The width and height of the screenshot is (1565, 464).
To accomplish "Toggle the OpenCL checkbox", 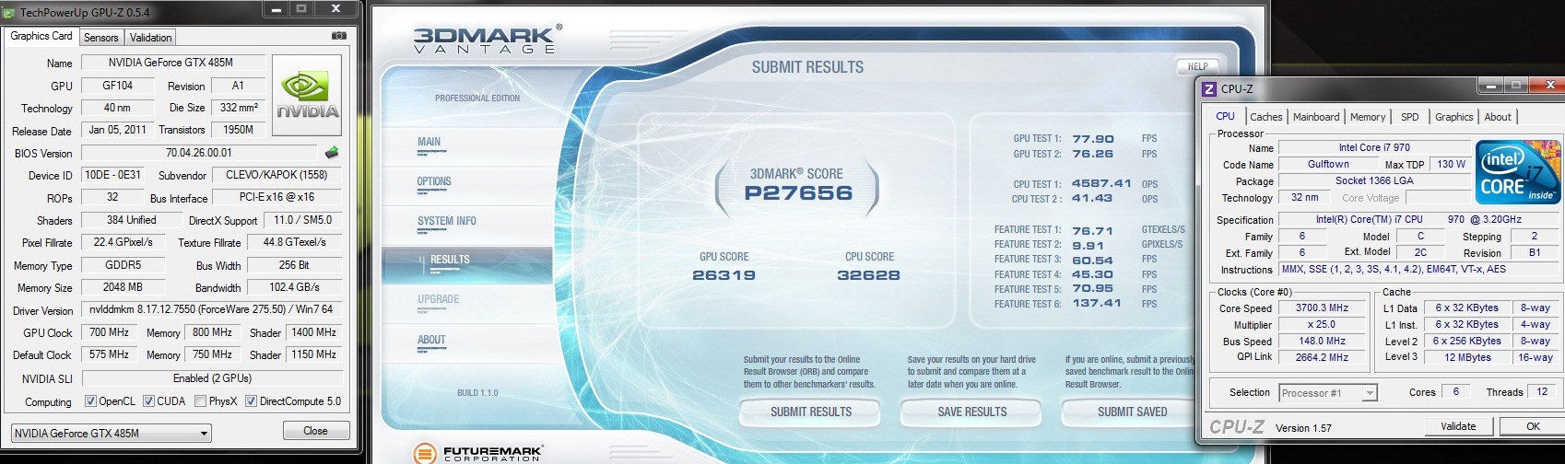I will point(90,401).
